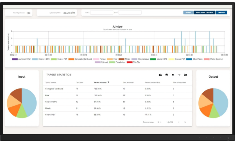
Task: Open the view columns icon
Action: (x=173, y=75)
